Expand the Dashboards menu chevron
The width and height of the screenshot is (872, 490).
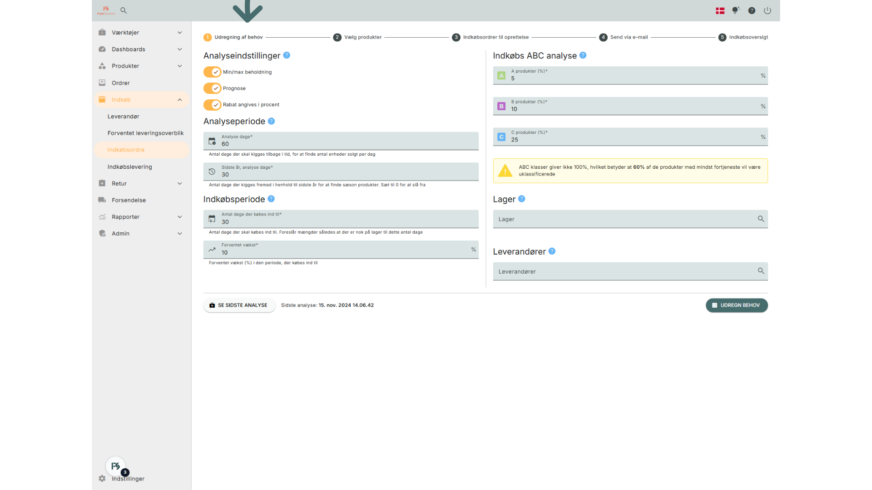[x=180, y=49]
